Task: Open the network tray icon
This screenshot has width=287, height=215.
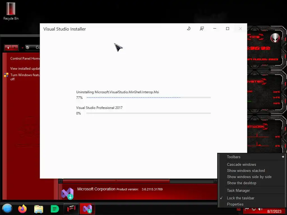Action: tap(254, 209)
